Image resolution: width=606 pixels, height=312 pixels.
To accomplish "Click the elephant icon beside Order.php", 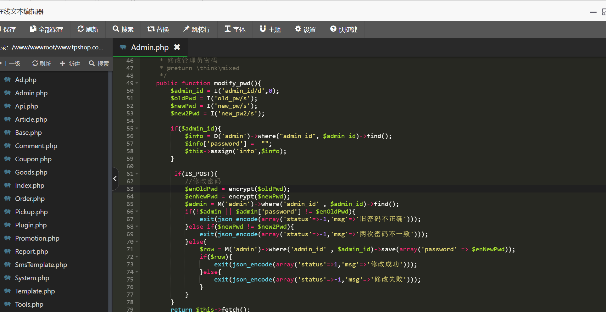I will pyautogui.click(x=8, y=199).
